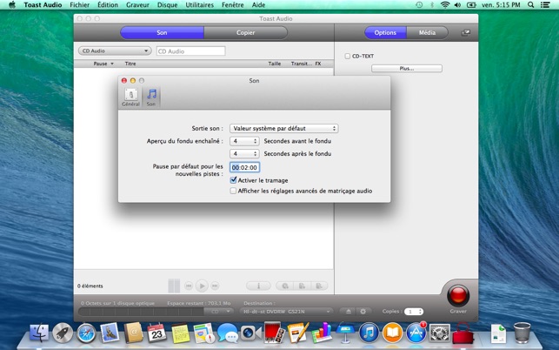Click the red Graver burn button
The image size is (559, 350).
coord(458,296)
